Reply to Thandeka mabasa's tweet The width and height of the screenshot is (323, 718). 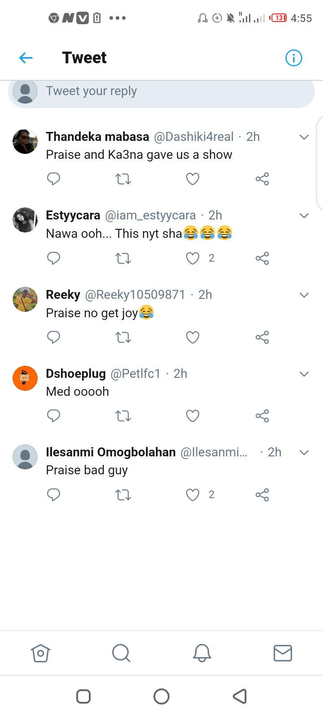point(53,179)
